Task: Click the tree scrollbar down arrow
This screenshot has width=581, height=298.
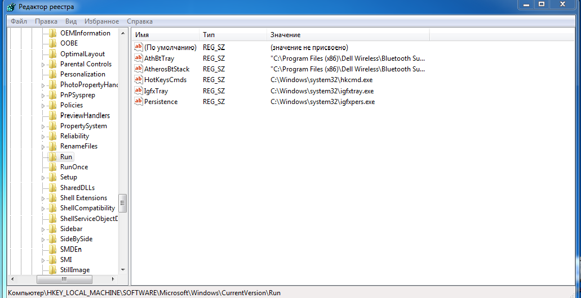Action: pyautogui.click(x=123, y=270)
